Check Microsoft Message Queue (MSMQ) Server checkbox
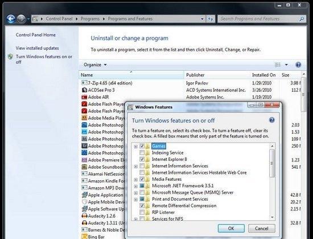The height and width of the screenshot is (239, 313). 142,192
